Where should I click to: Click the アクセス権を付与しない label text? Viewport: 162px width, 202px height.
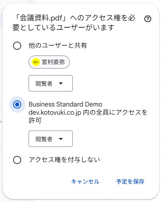click(64, 160)
